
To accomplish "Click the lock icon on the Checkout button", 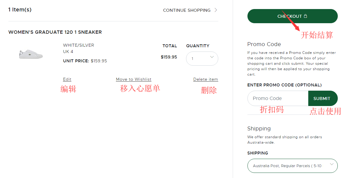I will (306, 16).
